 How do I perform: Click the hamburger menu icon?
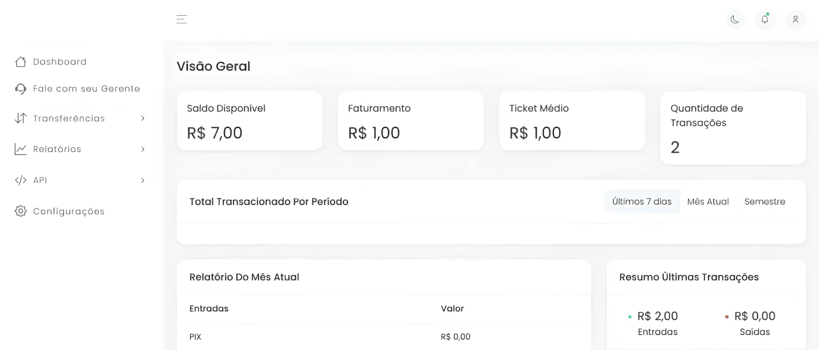click(182, 19)
